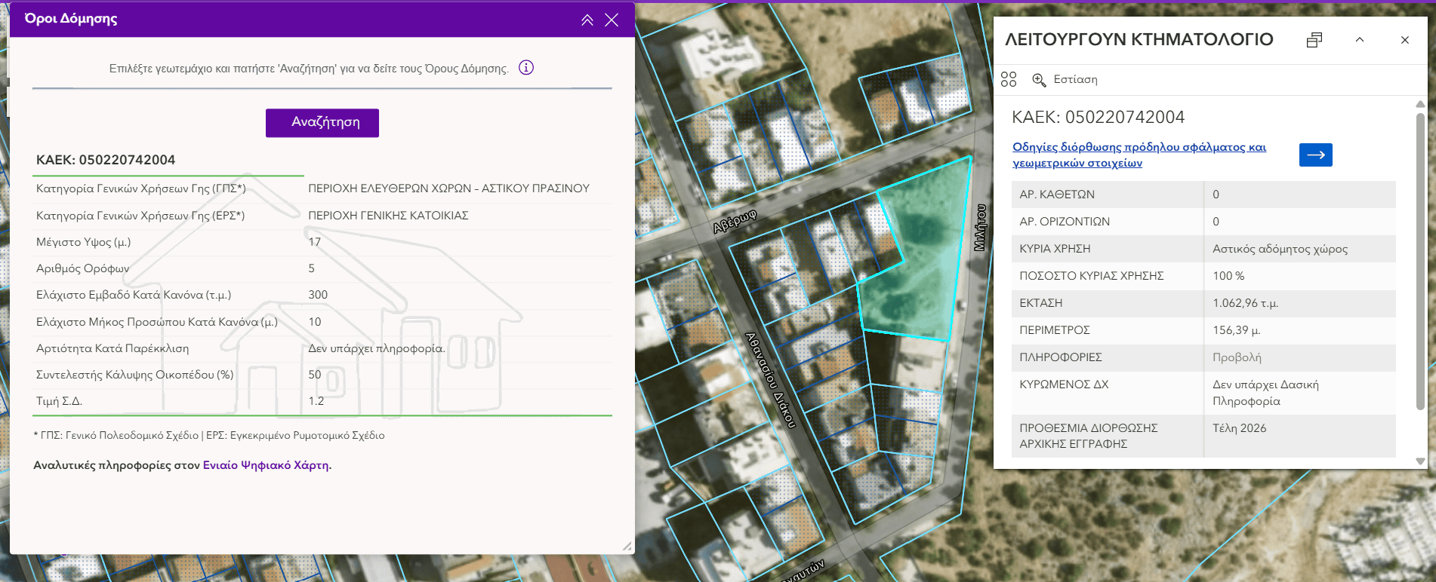
Task: Click Προβολή in the ΠΛΗΡΟΦΟΡΙΕΣ row
Action: pyautogui.click(x=1237, y=357)
